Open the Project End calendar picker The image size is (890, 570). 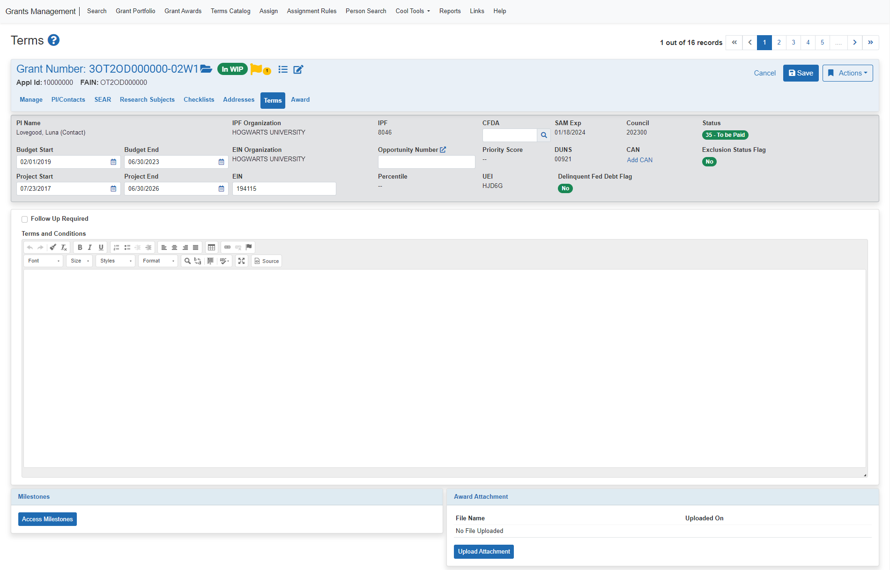[x=221, y=188]
